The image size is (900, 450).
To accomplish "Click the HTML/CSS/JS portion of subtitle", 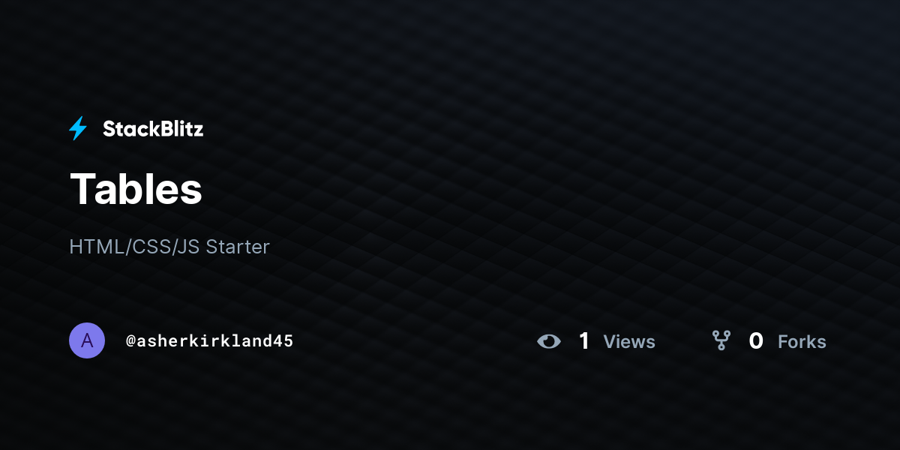I will coord(134,247).
